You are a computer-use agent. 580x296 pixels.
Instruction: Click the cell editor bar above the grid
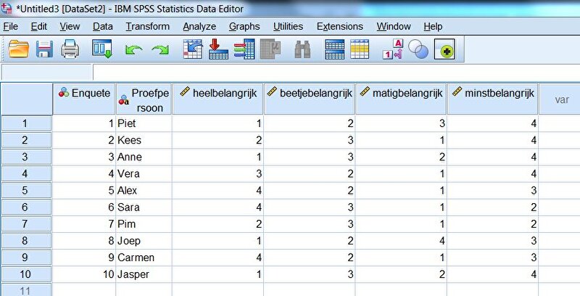tap(333, 73)
